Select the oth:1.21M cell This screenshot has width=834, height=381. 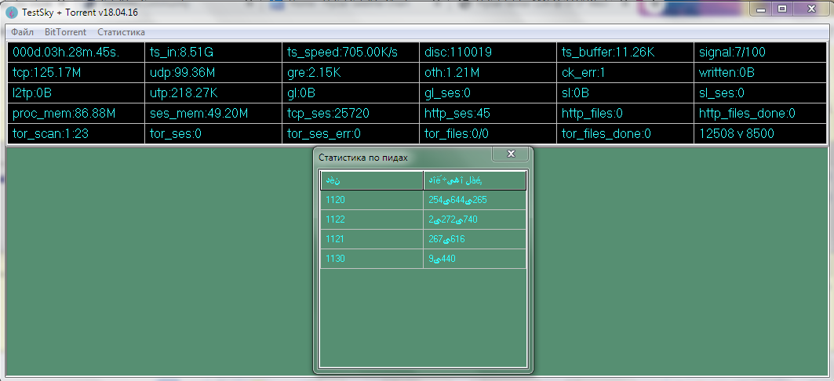(488, 73)
